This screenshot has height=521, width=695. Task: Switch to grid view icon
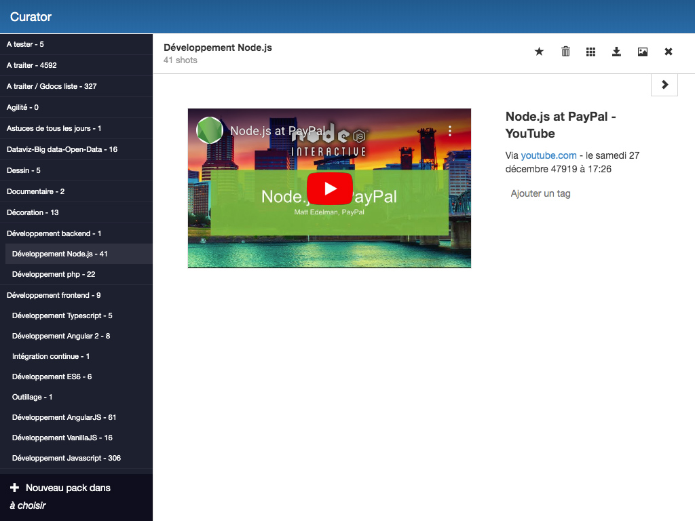tap(590, 52)
